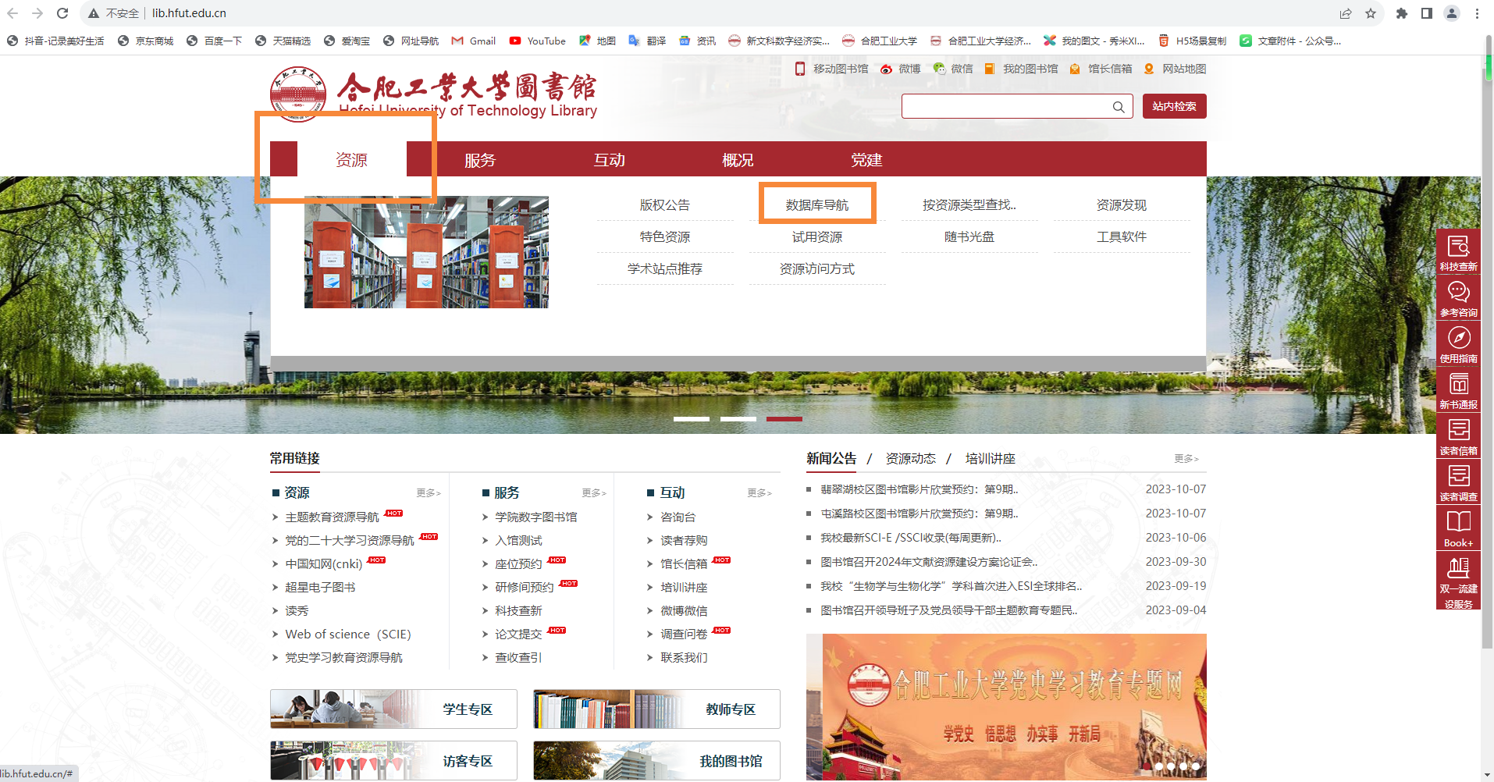1494x782 pixels.
Task: Bookmark this page with the star icon
Action: pos(1371,13)
